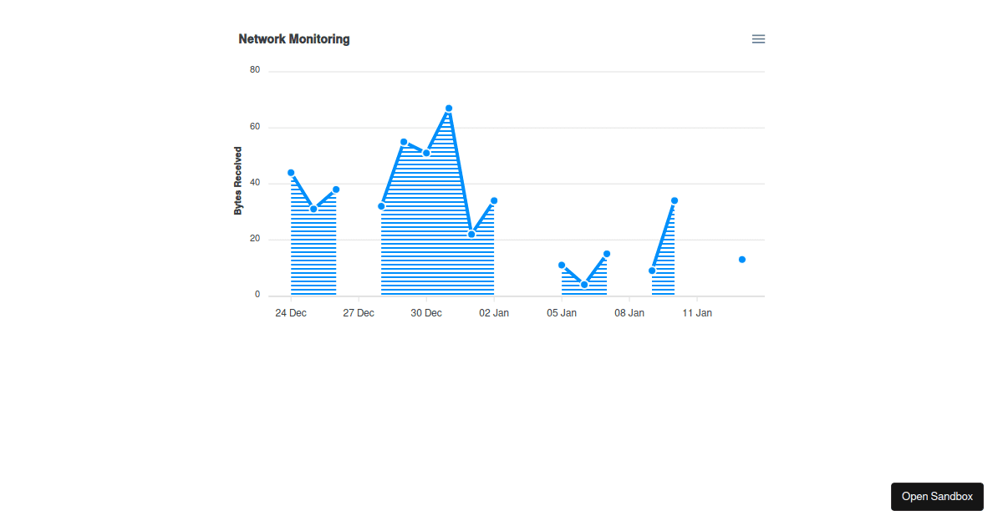Click the 29 Dec data point at 55

click(x=404, y=142)
